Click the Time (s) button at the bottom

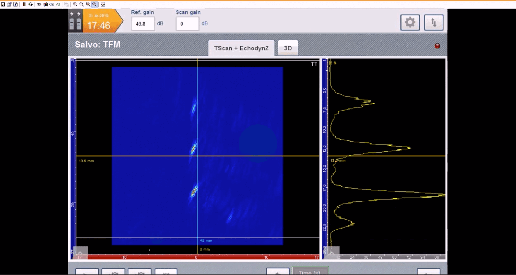[x=310, y=272]
